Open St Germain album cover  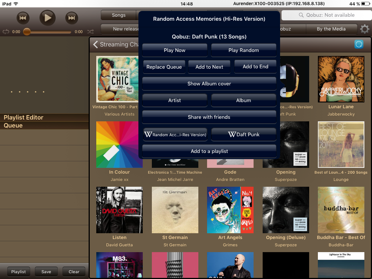(175, 210)
